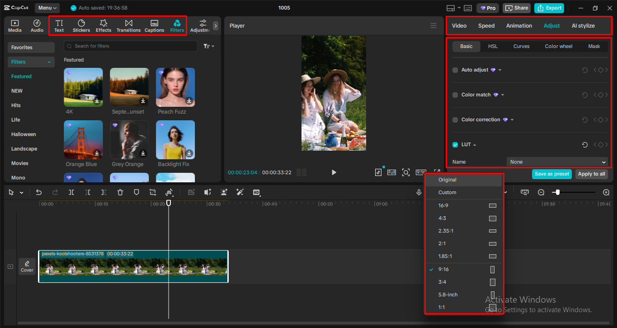
Task: Click the Undo icon above the timeline
Action: 38,192
